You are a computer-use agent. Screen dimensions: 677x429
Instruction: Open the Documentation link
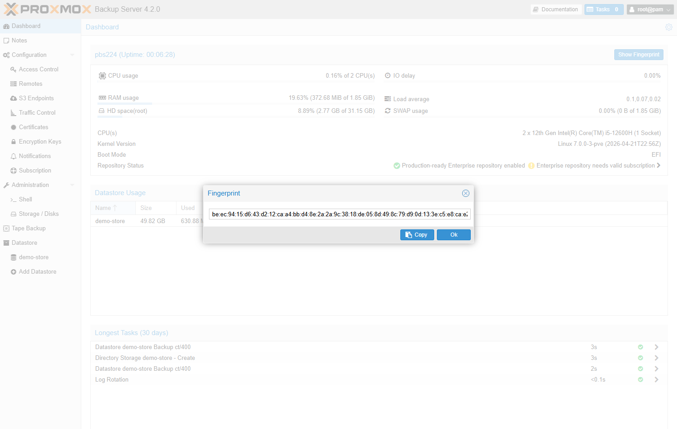(556, 9)
